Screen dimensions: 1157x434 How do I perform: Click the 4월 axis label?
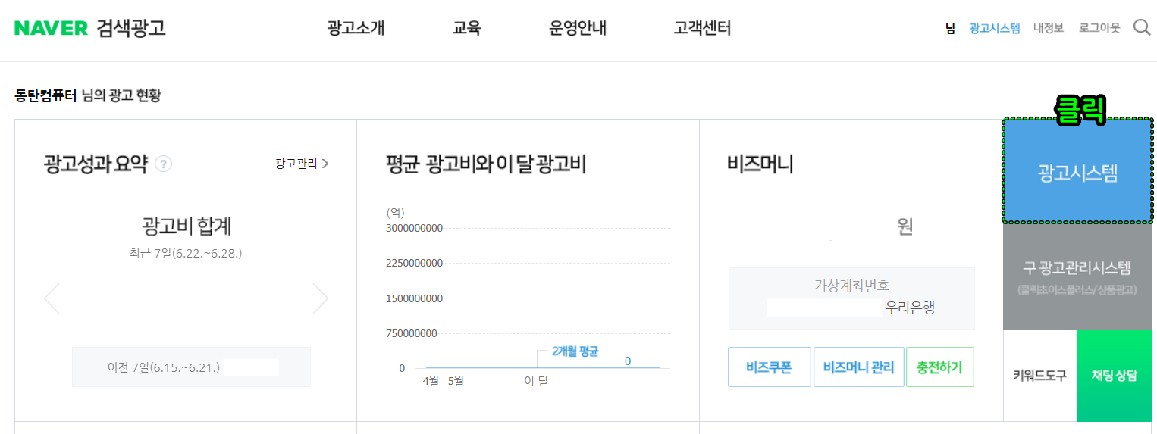pyautogui.click(x=431, y=381)
